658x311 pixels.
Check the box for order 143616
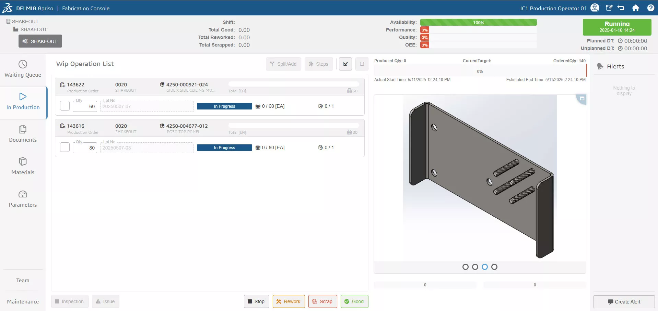click(65, 147)
